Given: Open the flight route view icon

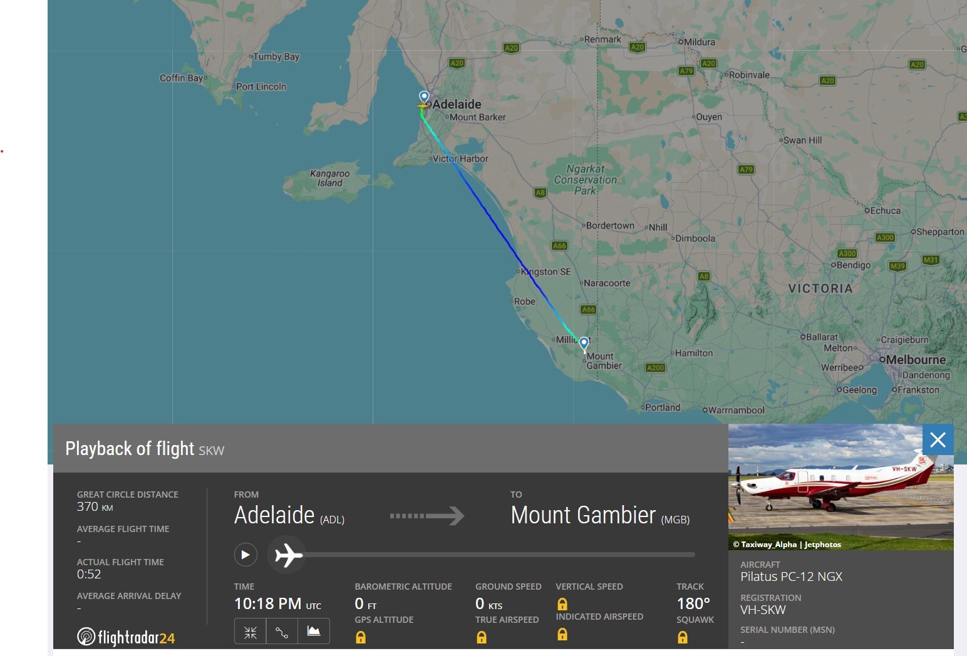Looking at the screenshot, I should [282, 631].
